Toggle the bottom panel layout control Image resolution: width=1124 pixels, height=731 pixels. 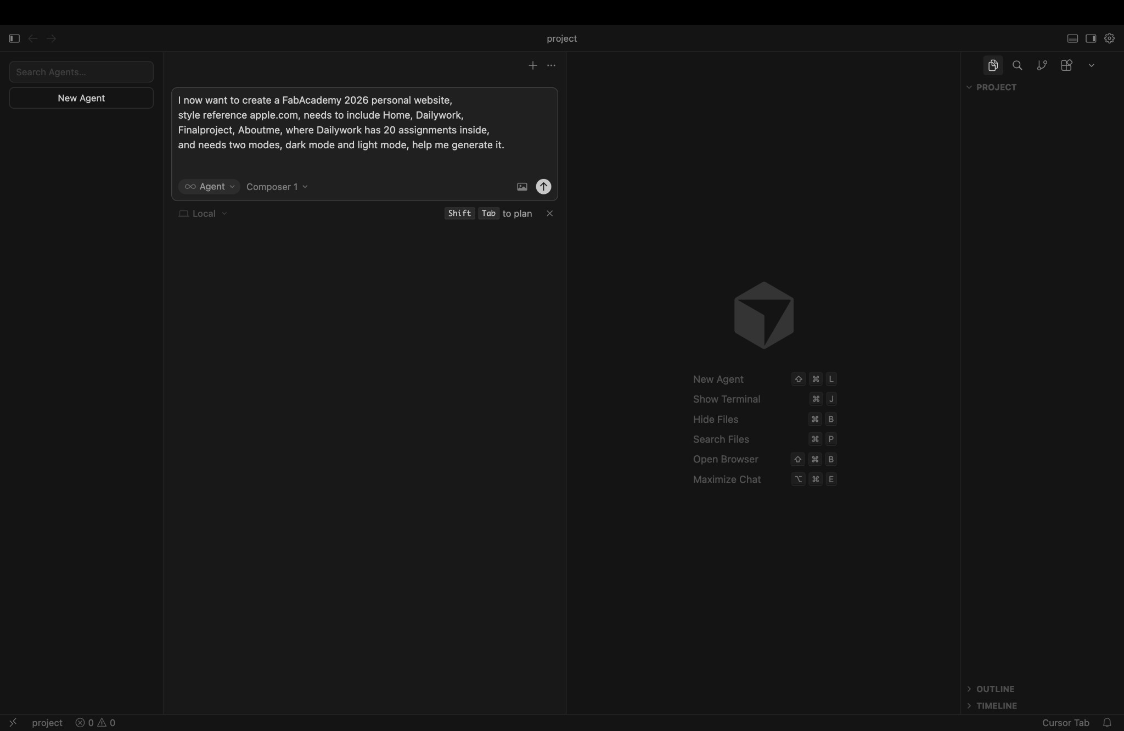(x=1071, y=38)
